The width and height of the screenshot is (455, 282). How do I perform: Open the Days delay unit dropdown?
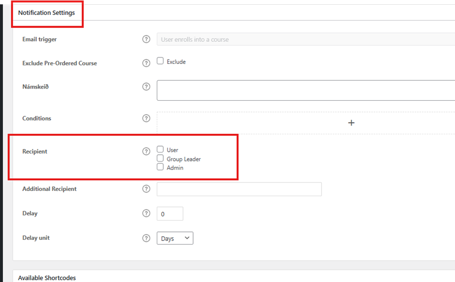[x=175, y=238]
